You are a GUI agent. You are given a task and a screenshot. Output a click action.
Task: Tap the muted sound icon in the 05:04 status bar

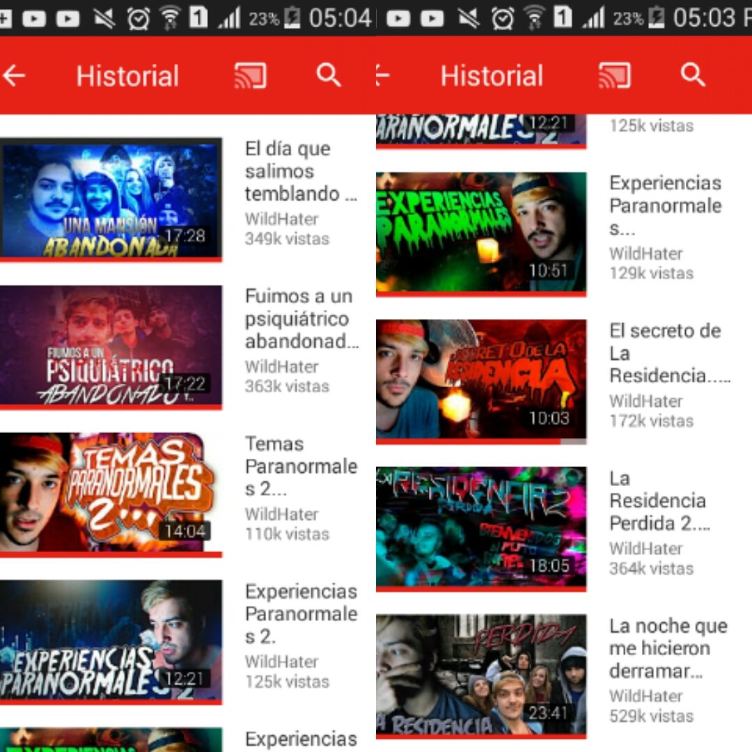[x=104, y=18]
